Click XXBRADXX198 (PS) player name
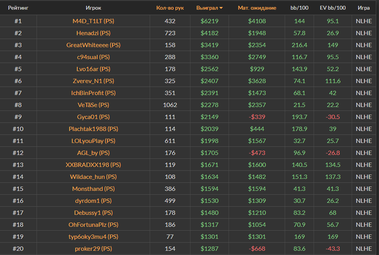 click(x=93, y=164)
